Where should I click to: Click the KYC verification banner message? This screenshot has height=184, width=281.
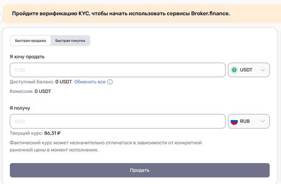click(x=121, y=13)
